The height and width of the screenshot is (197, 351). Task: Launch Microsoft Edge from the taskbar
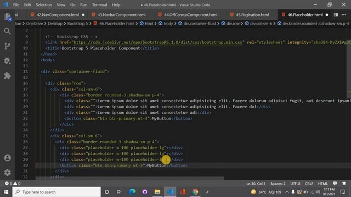[132, 192]
